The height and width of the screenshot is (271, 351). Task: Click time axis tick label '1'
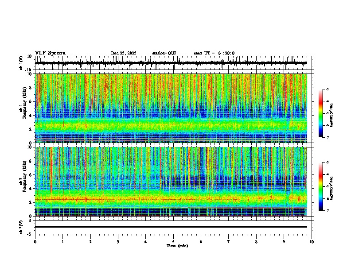62,242
